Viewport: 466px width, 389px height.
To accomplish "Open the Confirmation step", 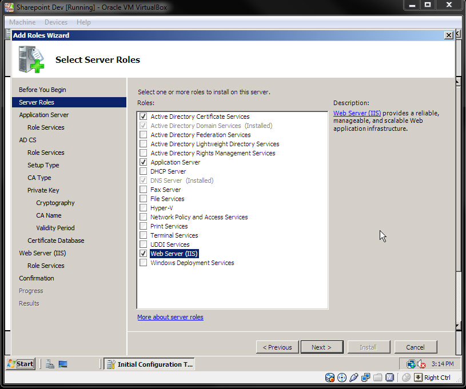I will coord(37,278).
